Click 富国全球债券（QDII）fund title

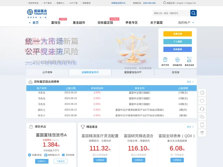click(x=177, y=136)
